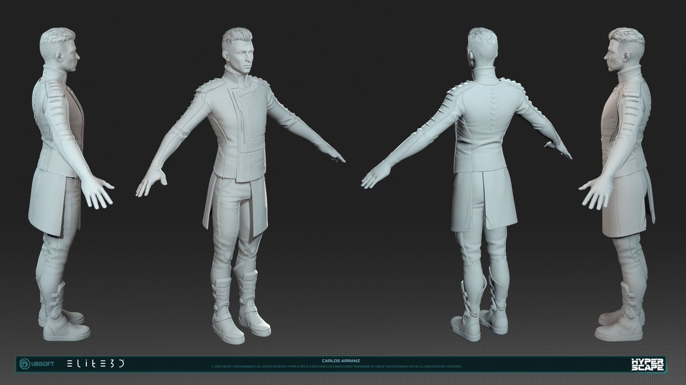Select the back-view character render
686x385 pixels.
[466, 184]
